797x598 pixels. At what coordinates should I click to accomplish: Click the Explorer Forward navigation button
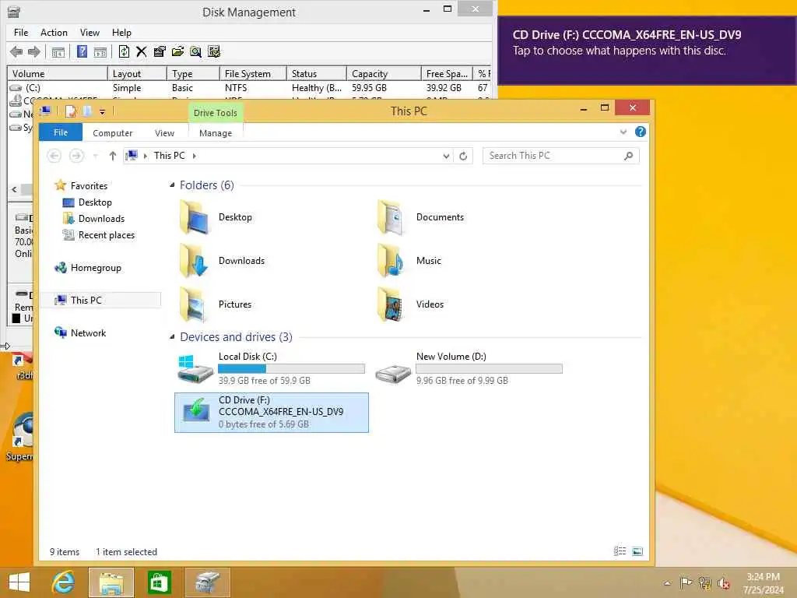pos(76,156)
